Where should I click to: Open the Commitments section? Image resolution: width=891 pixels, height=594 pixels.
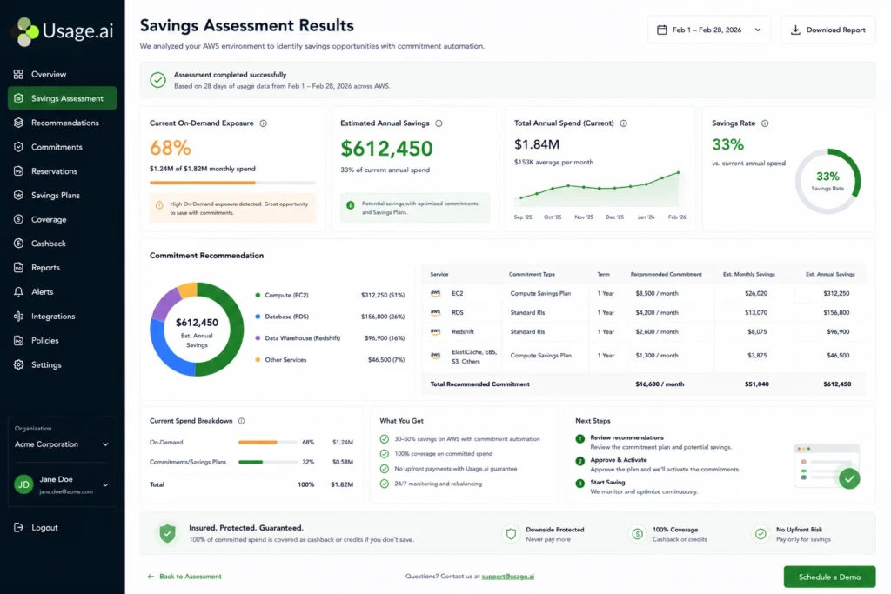click(x=63, y=147)
